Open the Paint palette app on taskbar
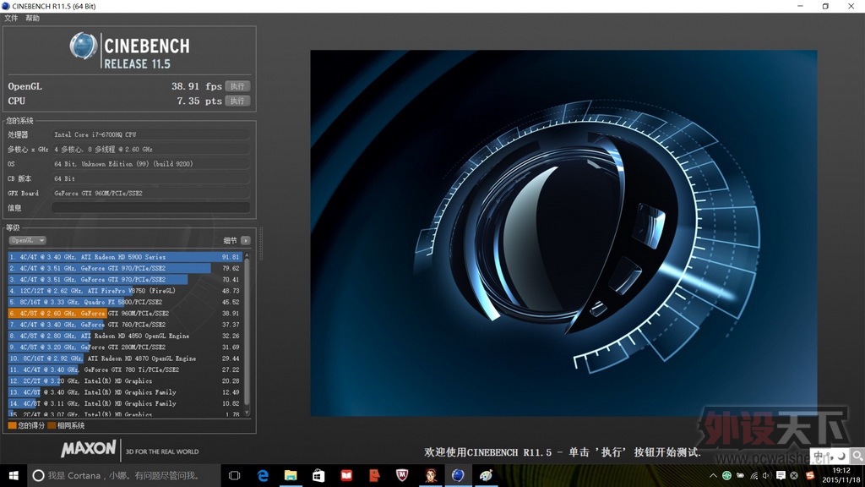Viewport: 865px width, 487px height. pos(486,475)
